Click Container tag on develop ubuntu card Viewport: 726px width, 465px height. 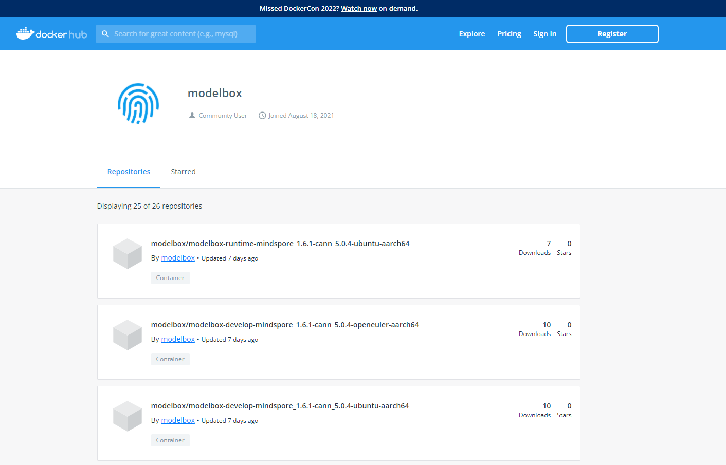pyautogui.click(x=170, y=440)
